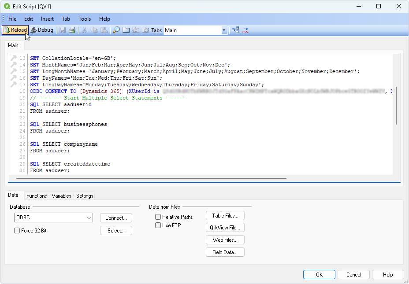Start the script Debugger
The width and height of the screenshot is (409, 284).
[42, 30]
